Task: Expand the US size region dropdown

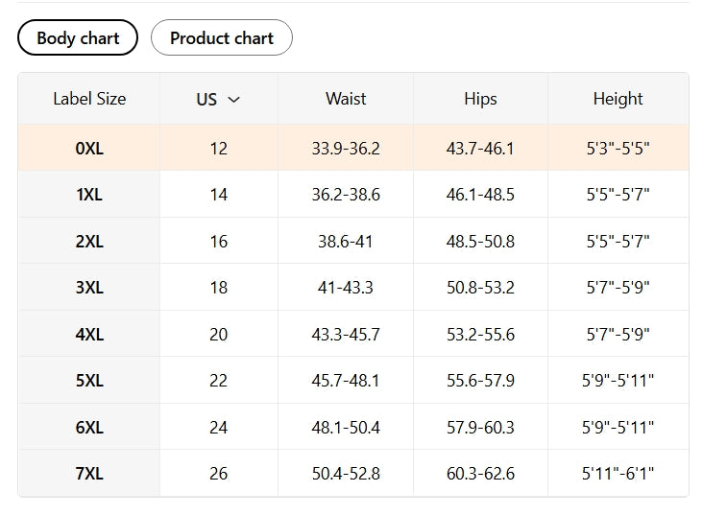Action: pyautogui.click(x=218, y=99)
